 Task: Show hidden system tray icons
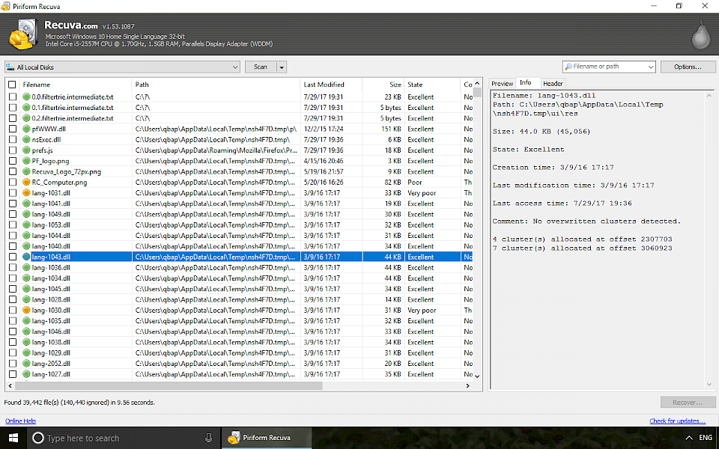pyautogui.click(x=689, y=438)
